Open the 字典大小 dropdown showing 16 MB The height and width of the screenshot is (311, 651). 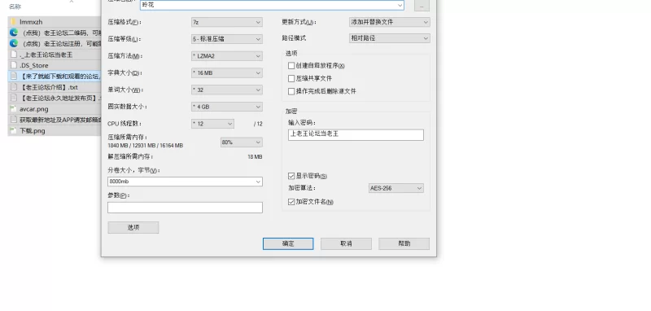coord(227,73)
